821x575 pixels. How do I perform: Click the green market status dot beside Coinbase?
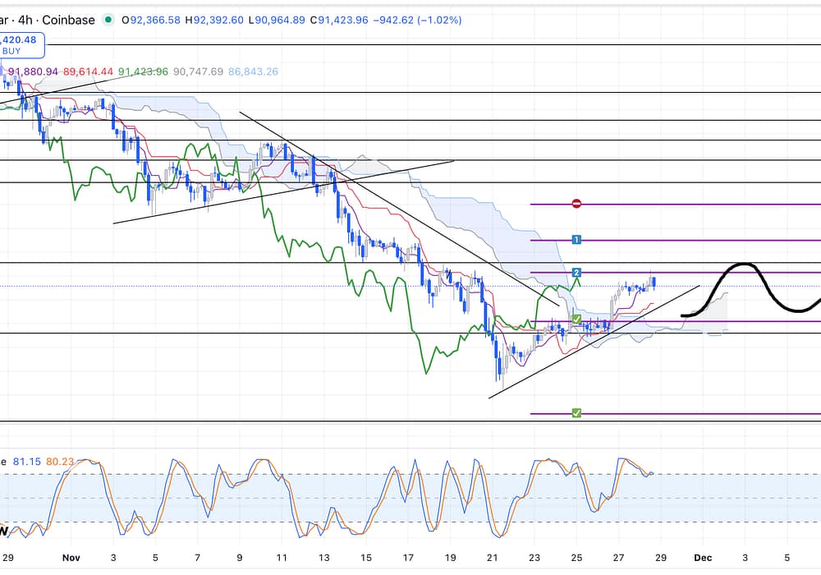pos(109,20)
